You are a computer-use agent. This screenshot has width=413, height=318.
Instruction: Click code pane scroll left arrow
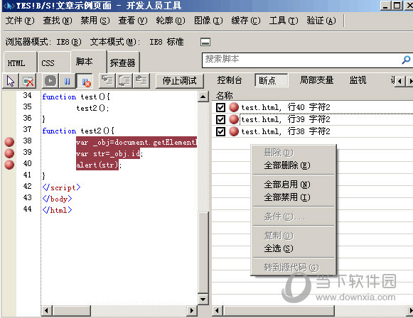point(47,311)
